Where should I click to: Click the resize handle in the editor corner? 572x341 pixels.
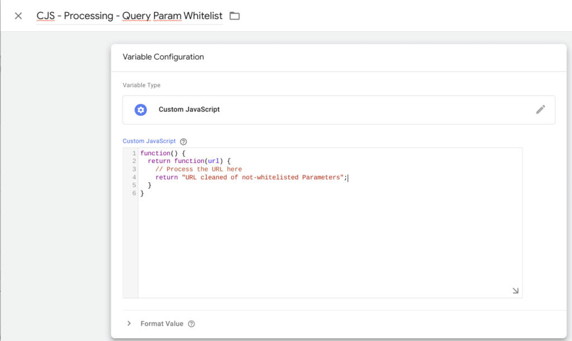point(515,291)
